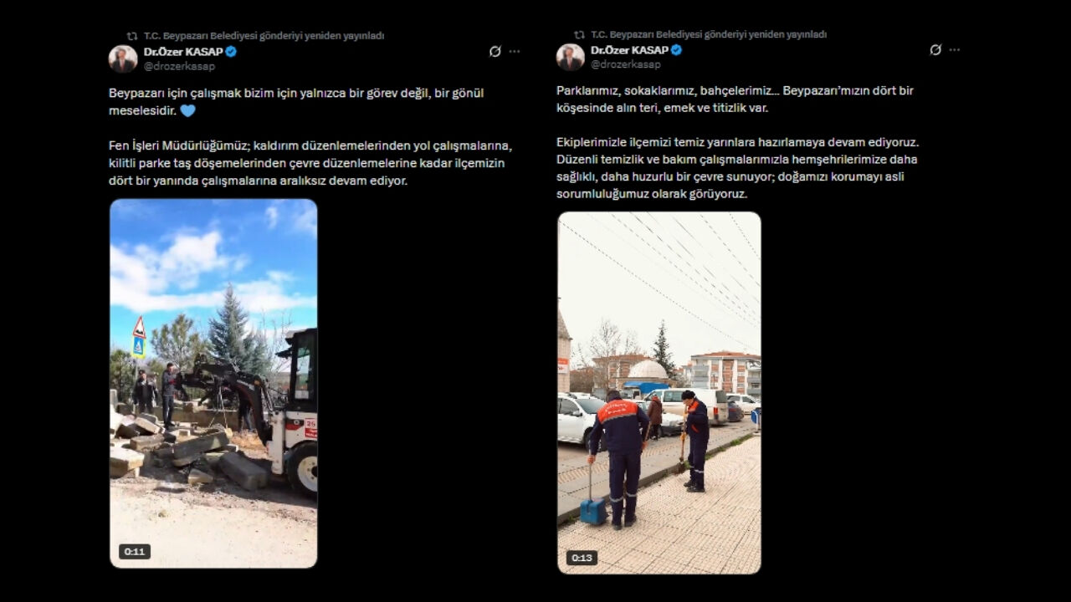
Task: Click verified badge on right post
Action: point(676,50)
